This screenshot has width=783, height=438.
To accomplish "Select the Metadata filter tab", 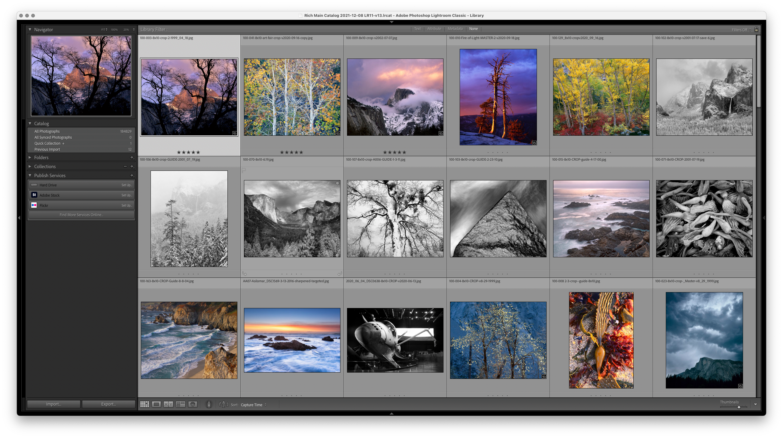I will click(455, 29).
